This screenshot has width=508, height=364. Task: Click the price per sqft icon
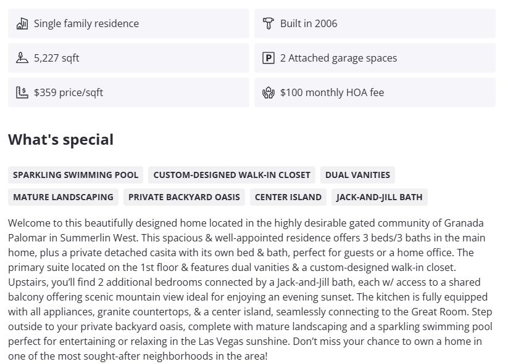pyautogui.click(x=22, y=93)
